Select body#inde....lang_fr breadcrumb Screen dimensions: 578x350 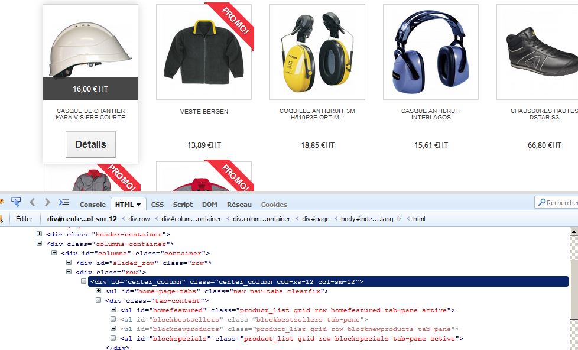371,219
